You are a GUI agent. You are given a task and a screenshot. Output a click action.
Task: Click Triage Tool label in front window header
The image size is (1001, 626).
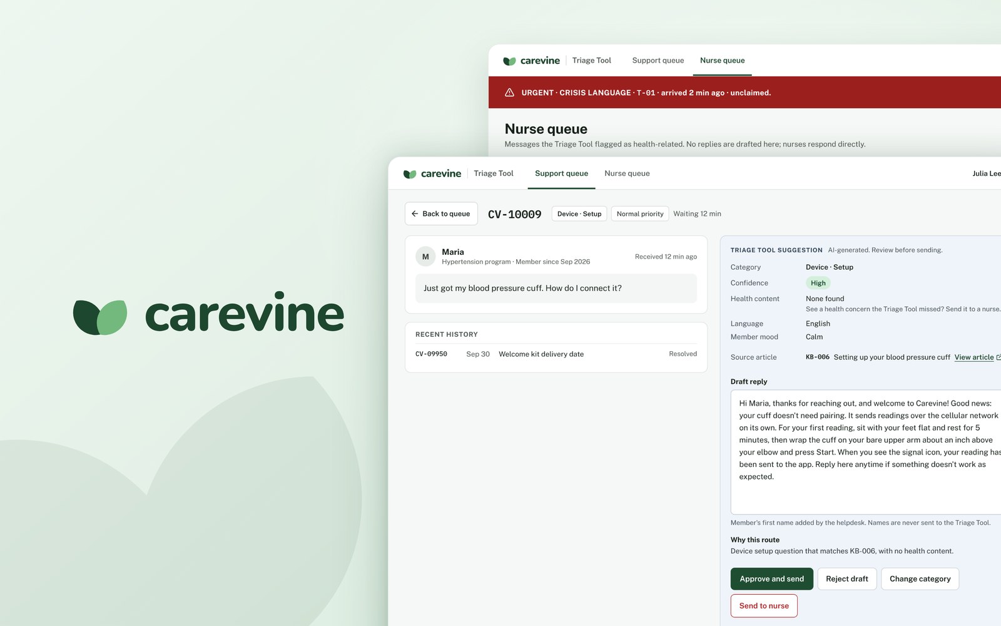[x=494, y=173]
